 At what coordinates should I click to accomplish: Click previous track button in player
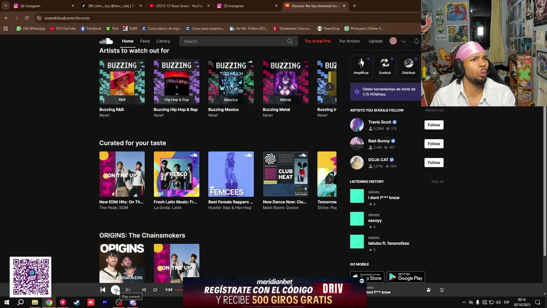(x=103, y=290)
